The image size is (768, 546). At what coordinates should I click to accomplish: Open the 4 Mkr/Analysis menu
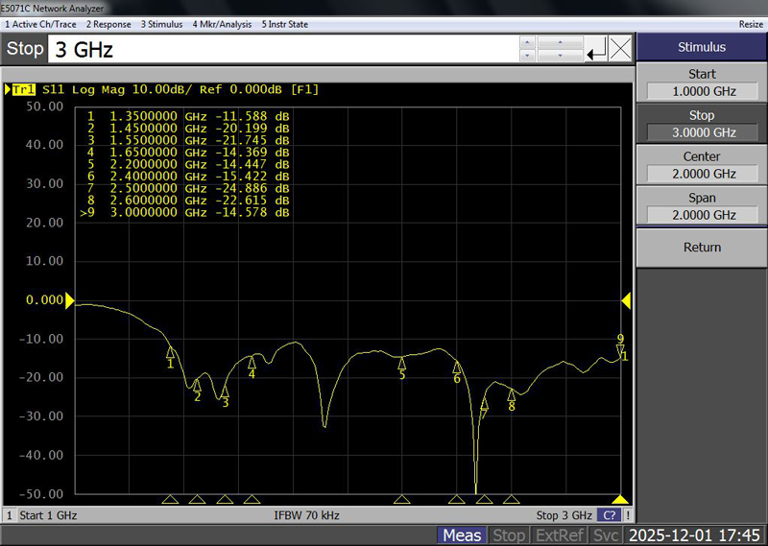221,24
